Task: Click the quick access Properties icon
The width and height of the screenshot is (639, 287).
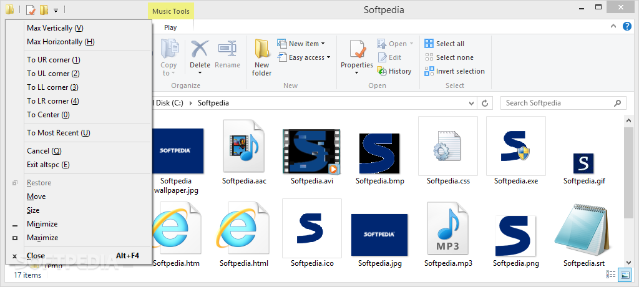Action: point(31,9)
